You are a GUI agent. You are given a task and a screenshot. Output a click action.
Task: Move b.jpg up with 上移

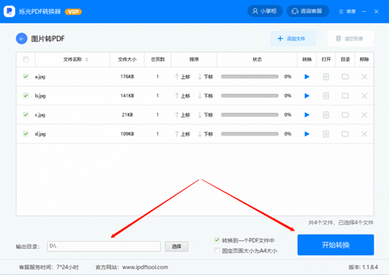182,96
